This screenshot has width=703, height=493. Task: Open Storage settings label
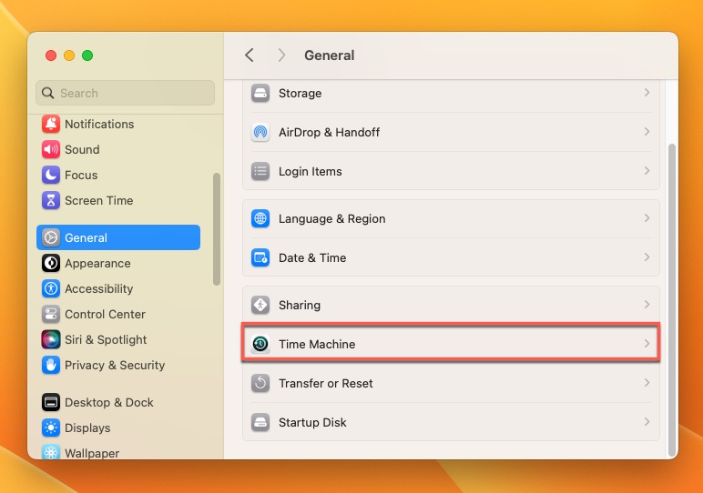click(x=300, y=93)
